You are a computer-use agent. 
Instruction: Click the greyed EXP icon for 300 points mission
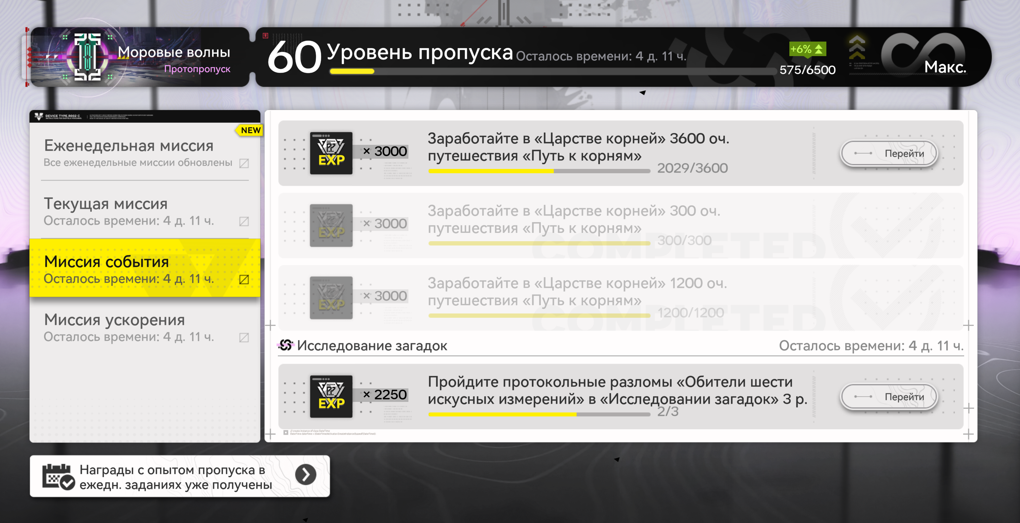[x=331, y=225]
